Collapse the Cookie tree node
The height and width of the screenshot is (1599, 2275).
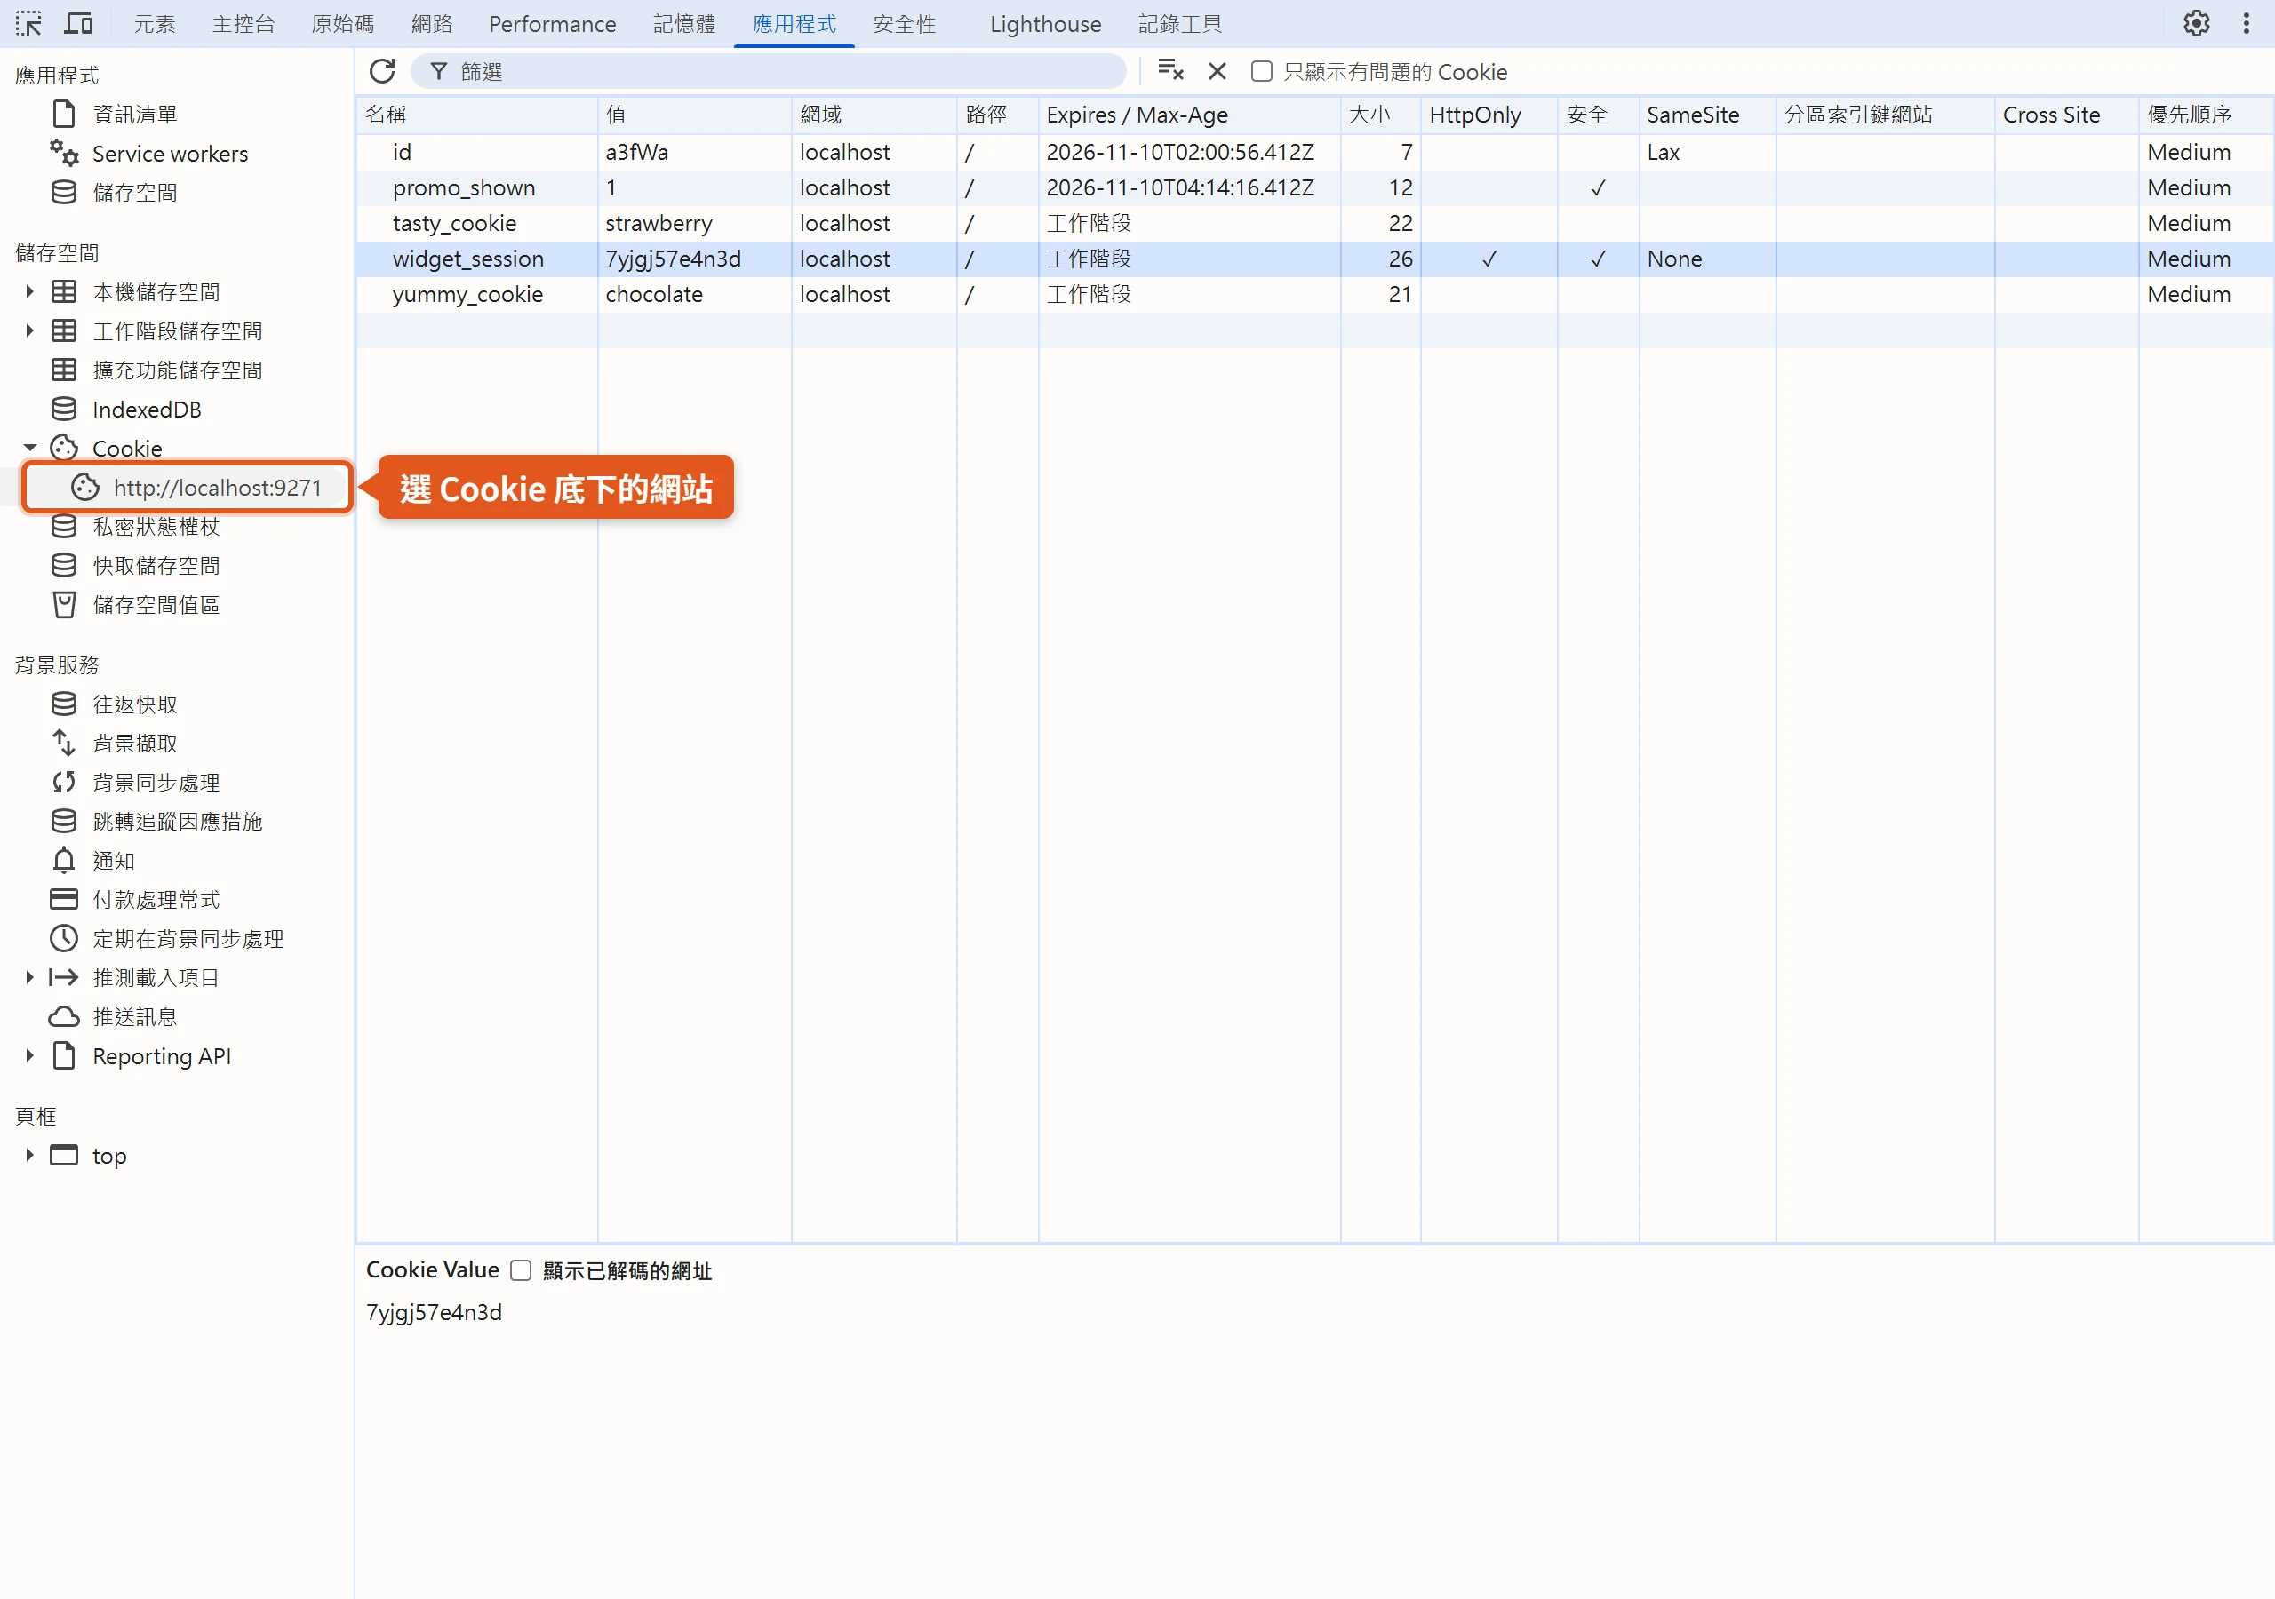click(29, 449)
